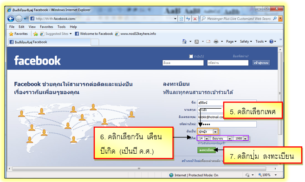Open the birth month dropdown

221,138
